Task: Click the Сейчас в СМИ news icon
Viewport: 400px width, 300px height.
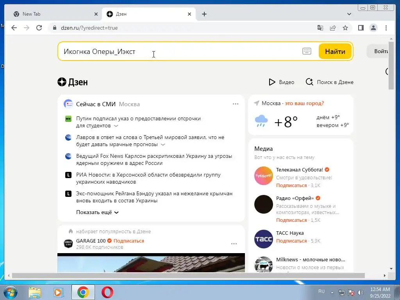Action: (68, 104)
